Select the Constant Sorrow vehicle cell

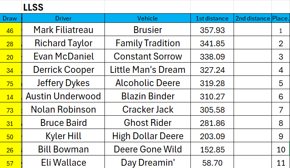pyautogui.click(x=148, y=57)
